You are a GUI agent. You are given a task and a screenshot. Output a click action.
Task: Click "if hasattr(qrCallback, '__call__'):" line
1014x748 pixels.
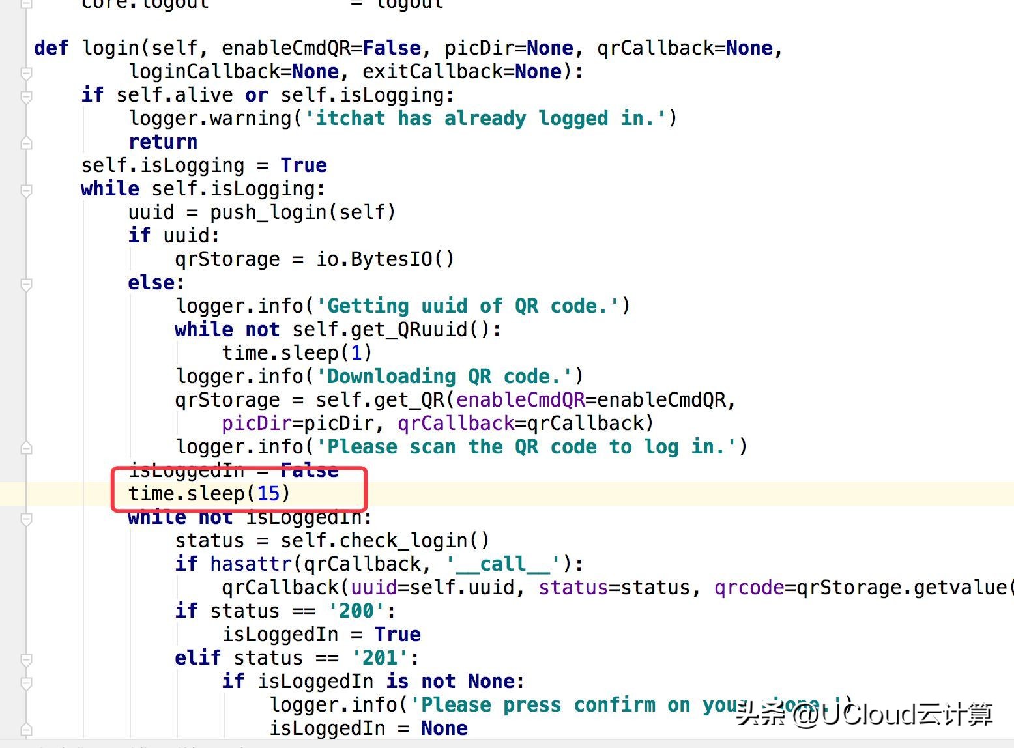(x=379, y=564)
